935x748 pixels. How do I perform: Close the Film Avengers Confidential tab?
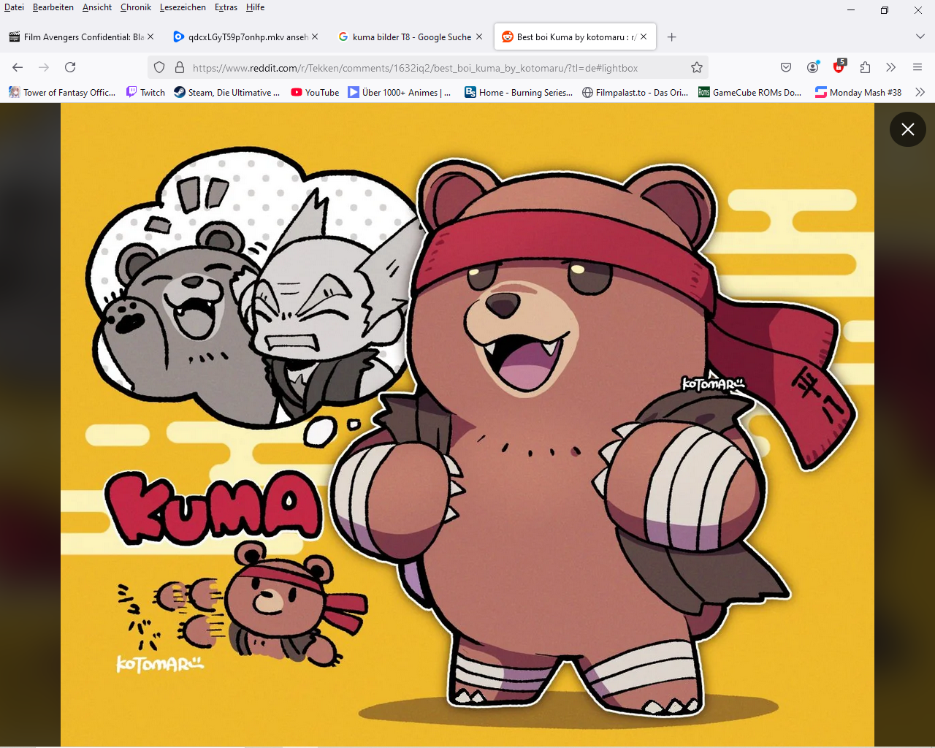150,37
